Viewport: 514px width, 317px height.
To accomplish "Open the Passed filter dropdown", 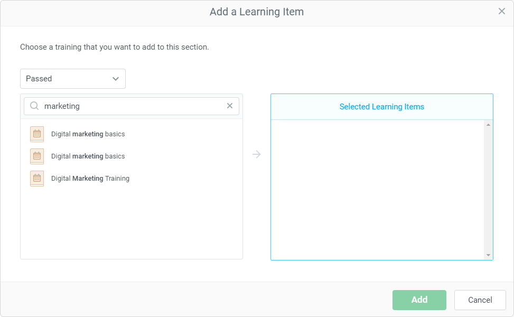I will pos(72,79).
